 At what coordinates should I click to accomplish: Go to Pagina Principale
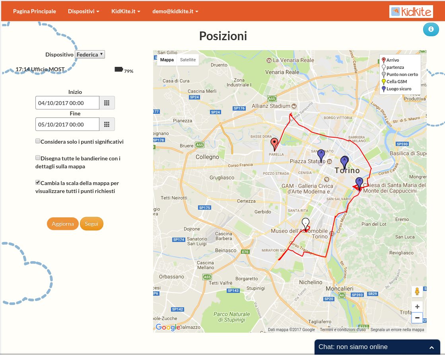35,12
